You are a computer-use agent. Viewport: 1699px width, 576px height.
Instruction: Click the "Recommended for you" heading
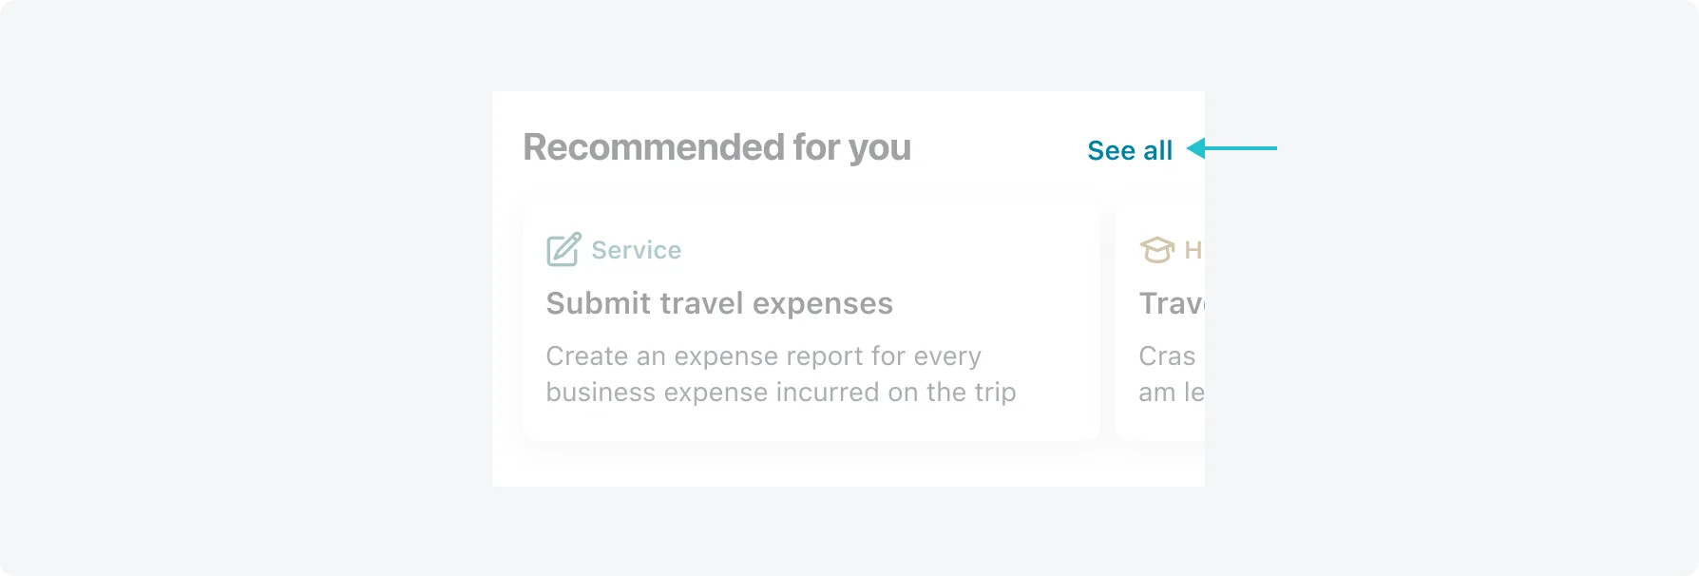717,147
